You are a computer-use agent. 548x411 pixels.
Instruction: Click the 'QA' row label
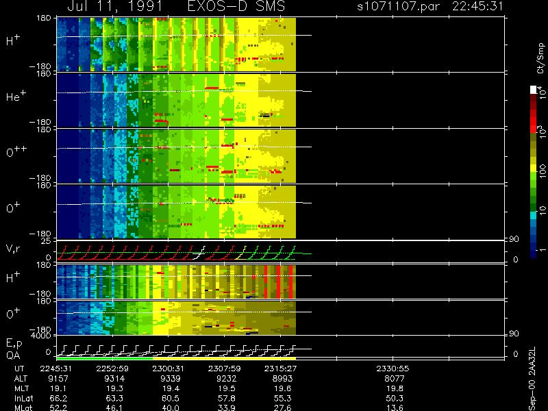[x=13, y=355]
